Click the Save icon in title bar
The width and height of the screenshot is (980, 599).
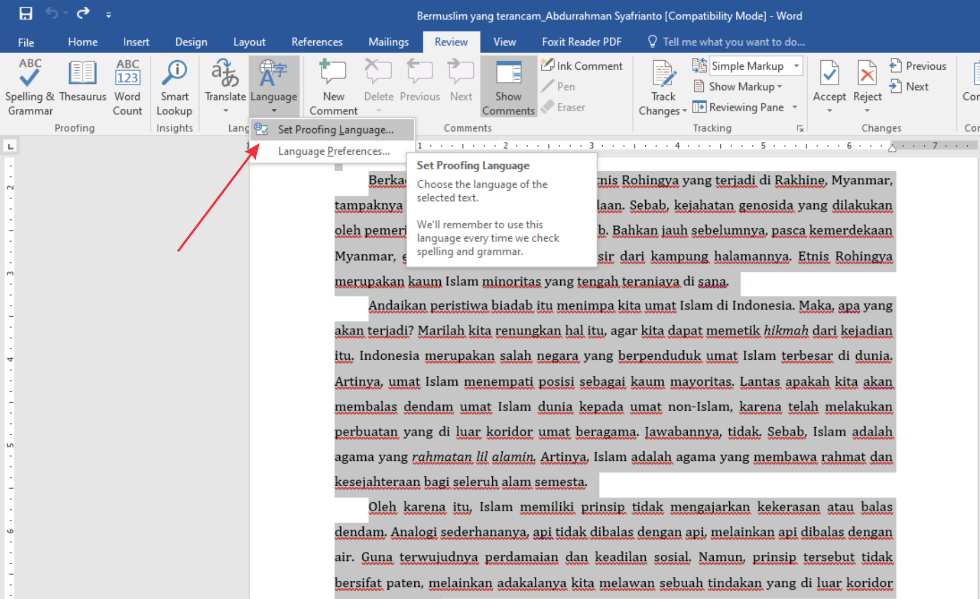[26, 14]
